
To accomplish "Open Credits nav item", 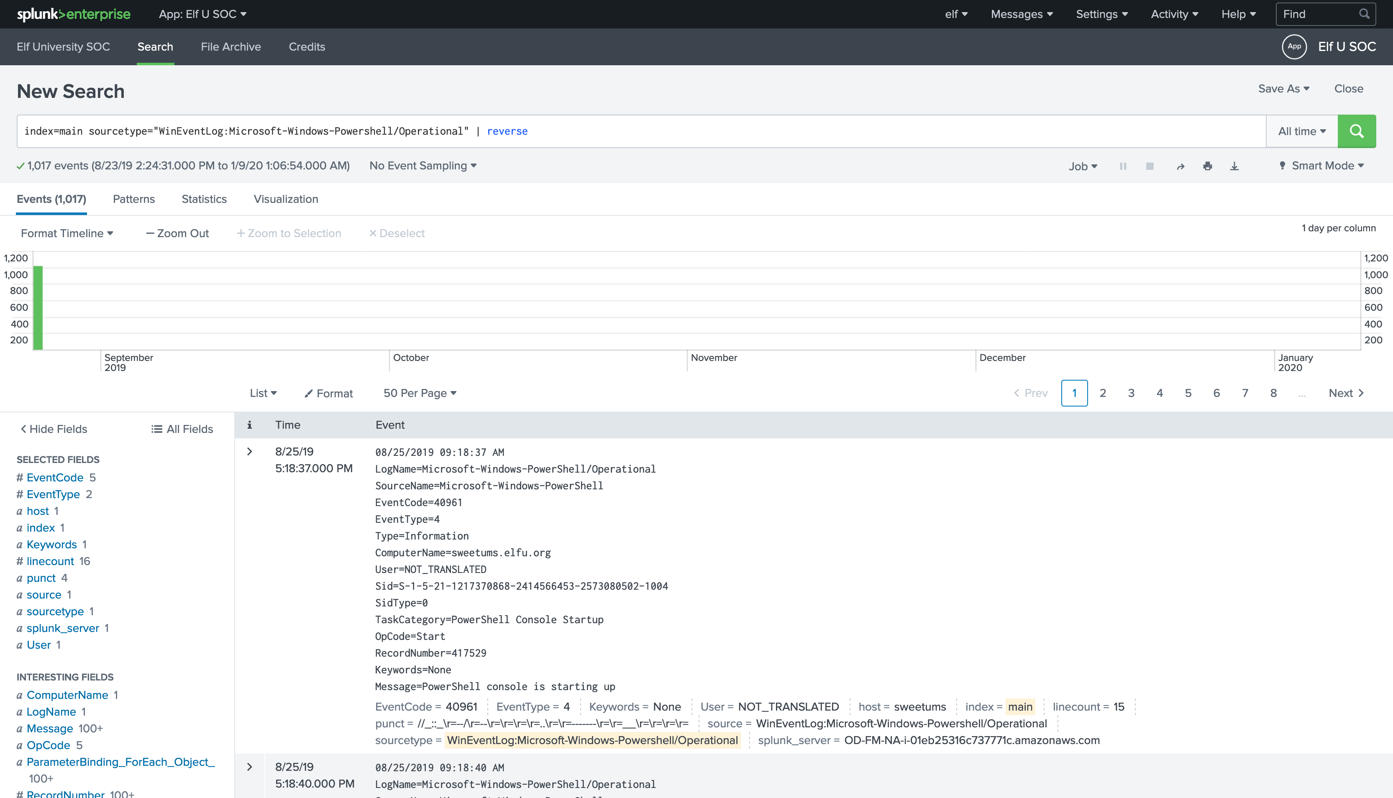I will 307,46.
